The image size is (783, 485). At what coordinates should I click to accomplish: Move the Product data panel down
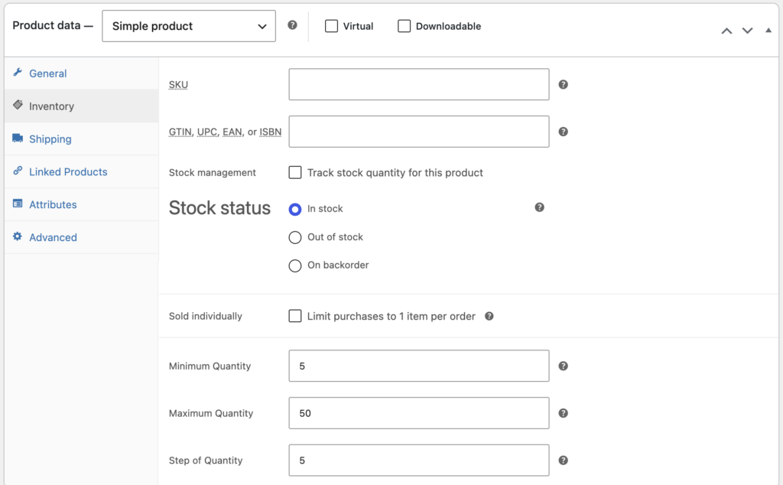click(748, 31)
